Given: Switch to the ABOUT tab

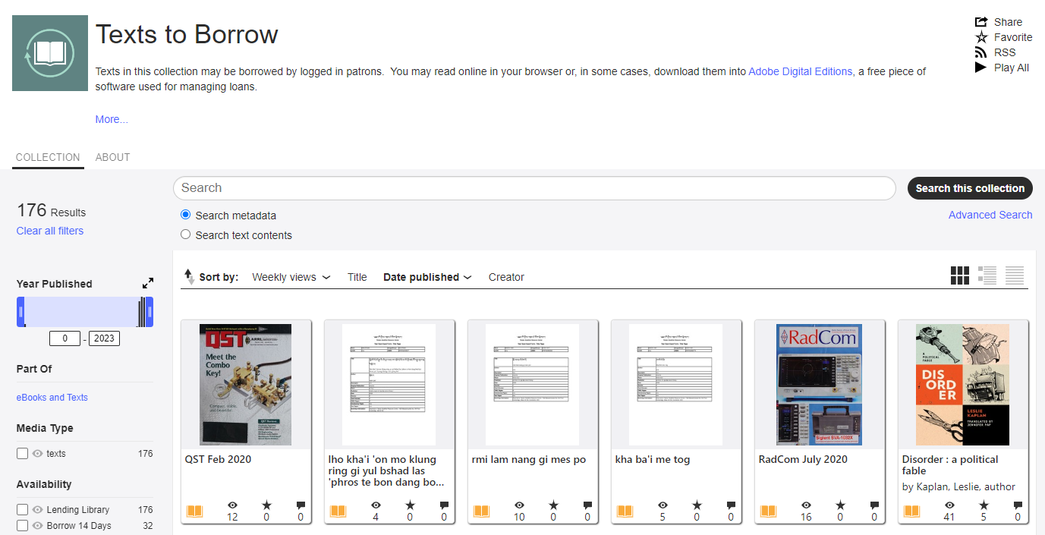Looking at the screenshot, I should 112,157.
